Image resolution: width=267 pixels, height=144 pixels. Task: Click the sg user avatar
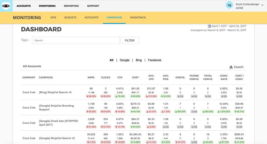coord(229,5)
